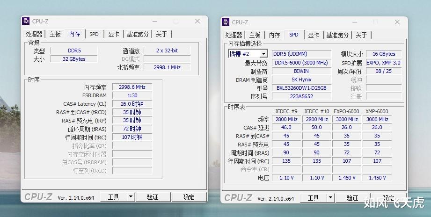
Task: Click the DDR5 memory type field
Action: click(x=74, y=51)
